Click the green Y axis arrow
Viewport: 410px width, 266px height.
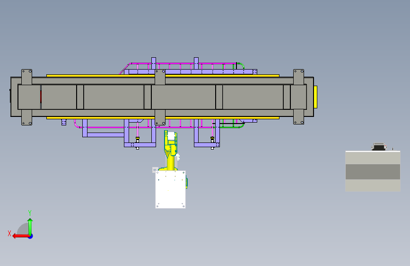coord(30,227)
